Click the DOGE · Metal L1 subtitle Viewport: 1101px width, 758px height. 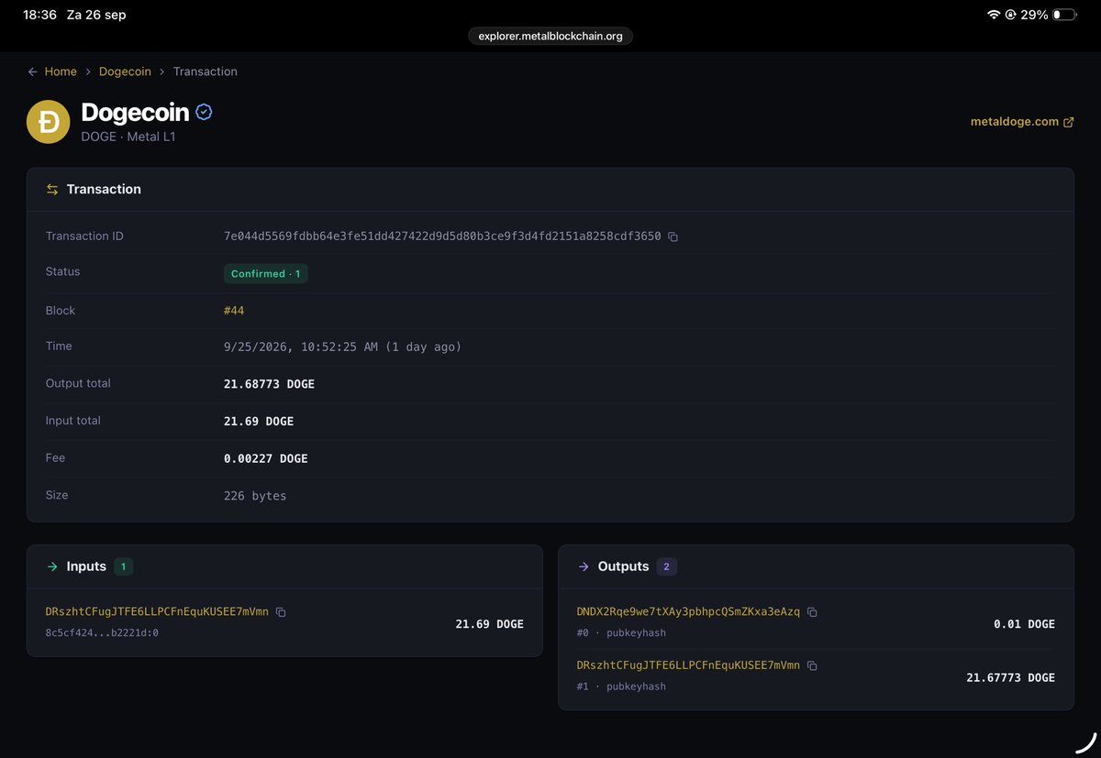(128, 137)
